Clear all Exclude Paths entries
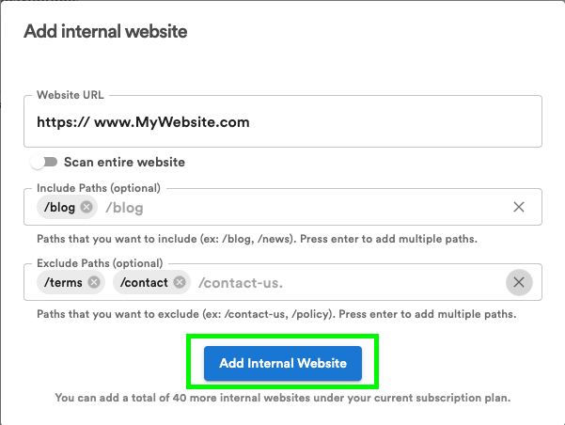Screen dimensions: 565x425 (x=519, y=282)
